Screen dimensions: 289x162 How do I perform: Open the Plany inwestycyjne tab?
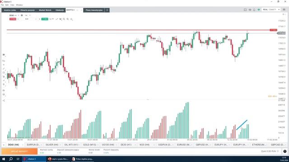(94, 10)
